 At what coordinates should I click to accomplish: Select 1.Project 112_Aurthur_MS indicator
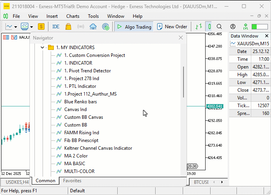tap(90, 94)
